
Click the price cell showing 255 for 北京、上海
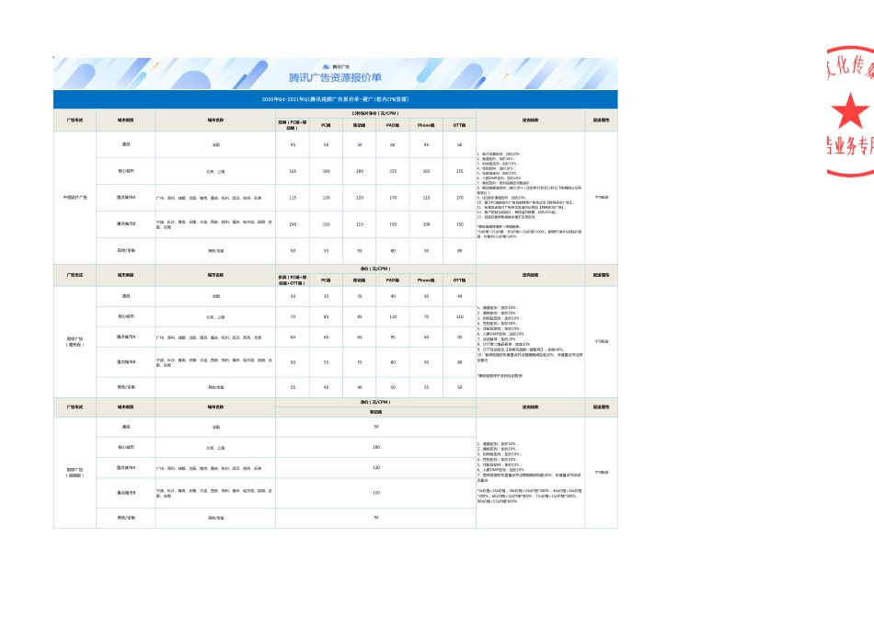click(393, 170)
